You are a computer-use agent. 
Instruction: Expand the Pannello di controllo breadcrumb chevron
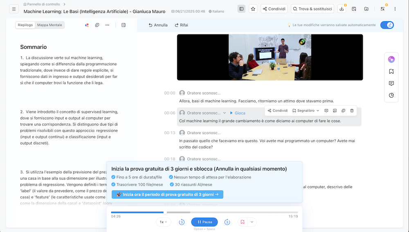[64, 4]
